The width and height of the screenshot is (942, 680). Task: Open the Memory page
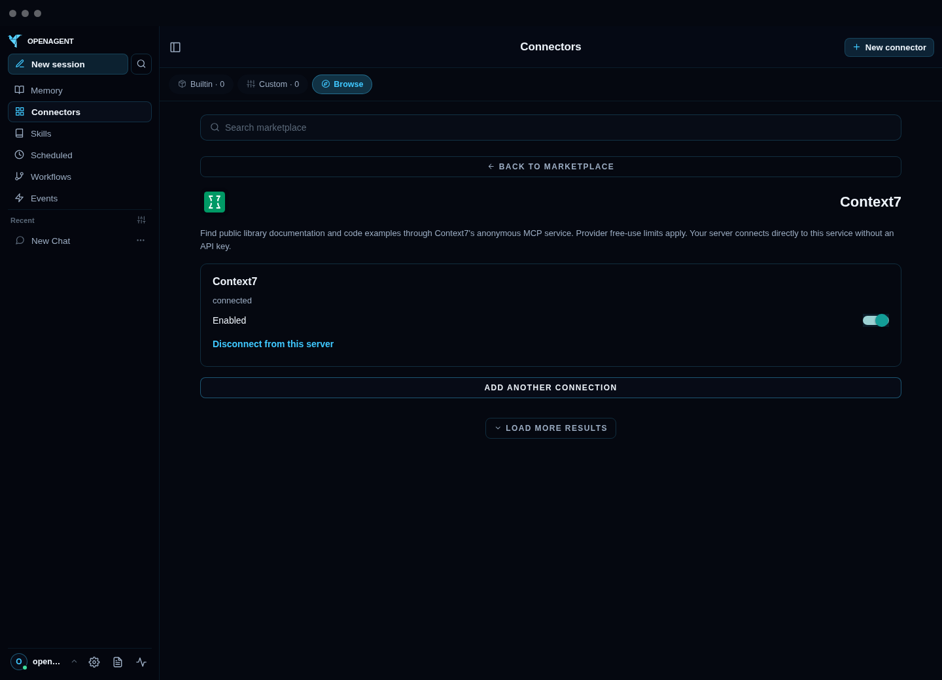[80, 90]
